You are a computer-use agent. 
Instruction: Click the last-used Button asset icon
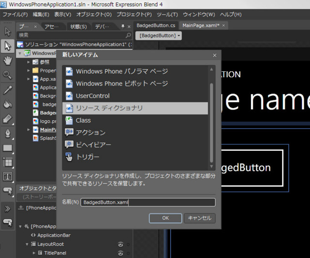[x=8, y=223]
